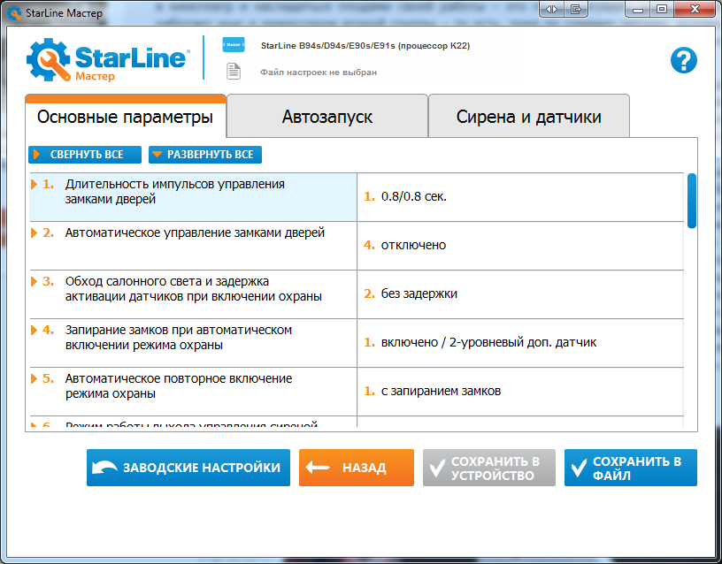The image size is (722, 564).
Task: Expand row 4 Запирание замков arrow
Action: point(35,330)
